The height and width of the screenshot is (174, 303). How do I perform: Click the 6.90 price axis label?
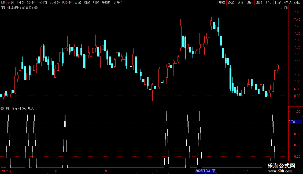click(297, 96)
